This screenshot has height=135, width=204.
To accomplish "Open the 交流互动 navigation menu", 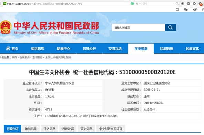I will pyautogui.click(x=115, y=48).
